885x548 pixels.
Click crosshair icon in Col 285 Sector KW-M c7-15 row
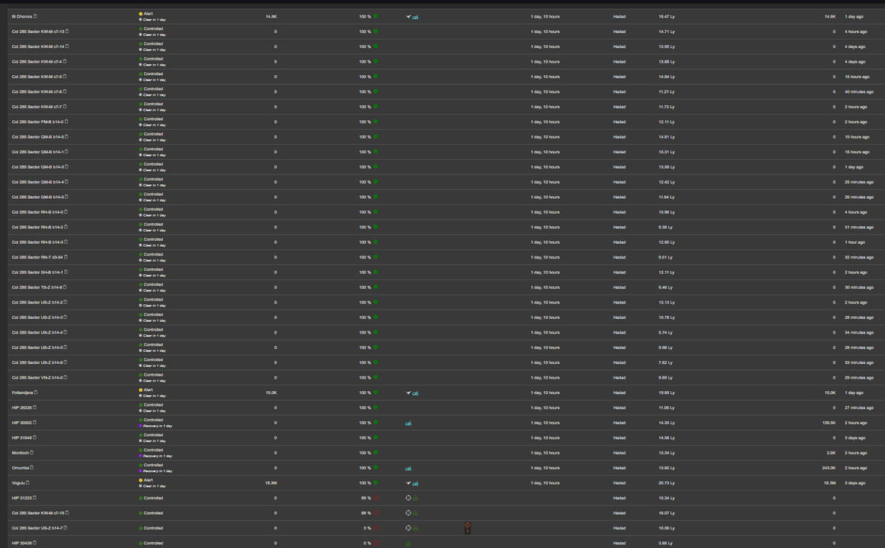pos(408,513)
